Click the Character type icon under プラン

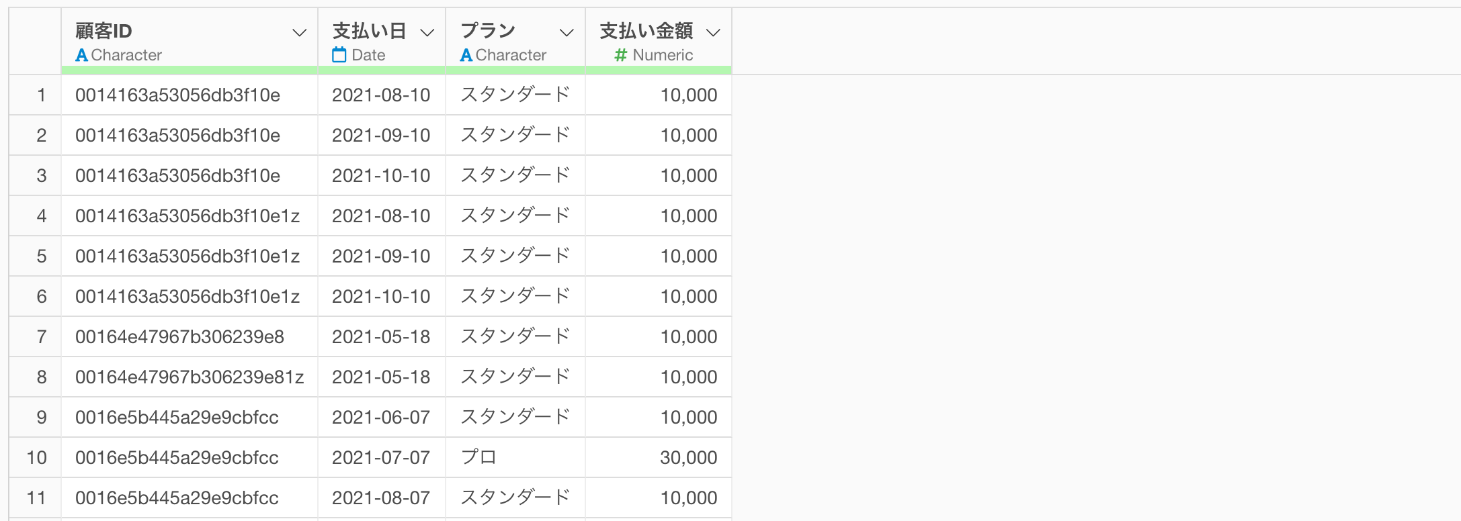point(466,55)
